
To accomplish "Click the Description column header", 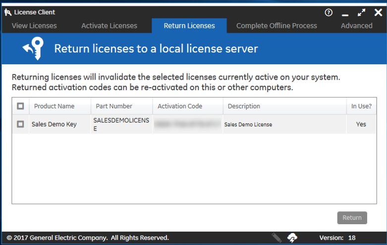I will (285, 106).
